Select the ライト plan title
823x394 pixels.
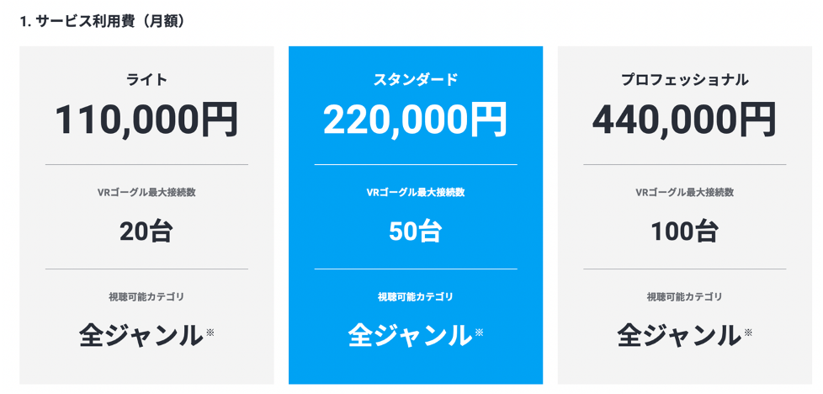tap(146, 80)
